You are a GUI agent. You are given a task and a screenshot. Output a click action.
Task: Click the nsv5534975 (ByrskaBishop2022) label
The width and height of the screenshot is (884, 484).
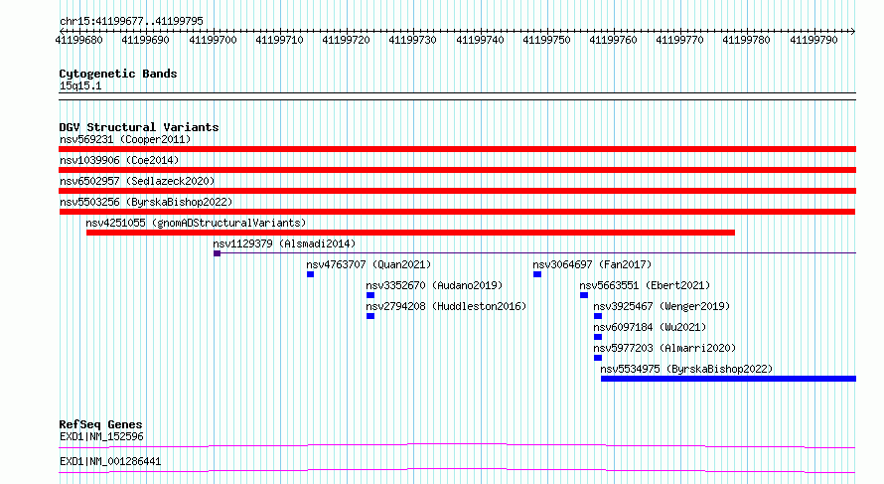pos(686,369)
